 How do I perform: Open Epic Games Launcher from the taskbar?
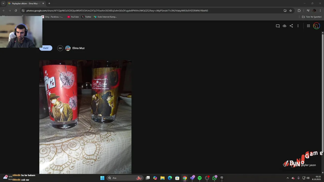(222, 178)
